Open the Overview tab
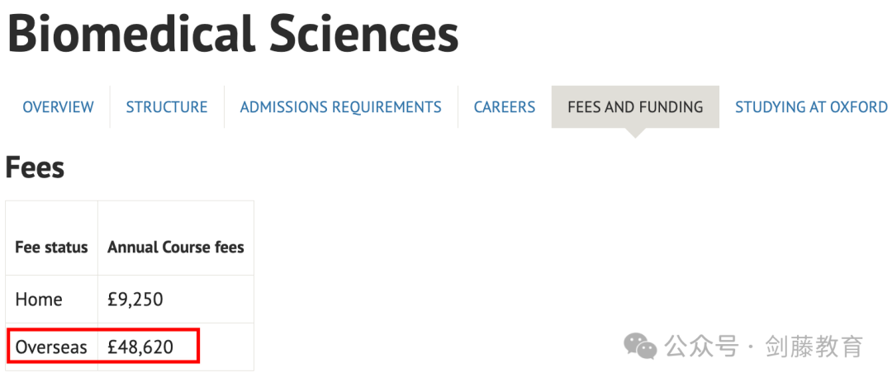Image resolution: width=892 pixels, height=382 pixels. pos(58,107)
